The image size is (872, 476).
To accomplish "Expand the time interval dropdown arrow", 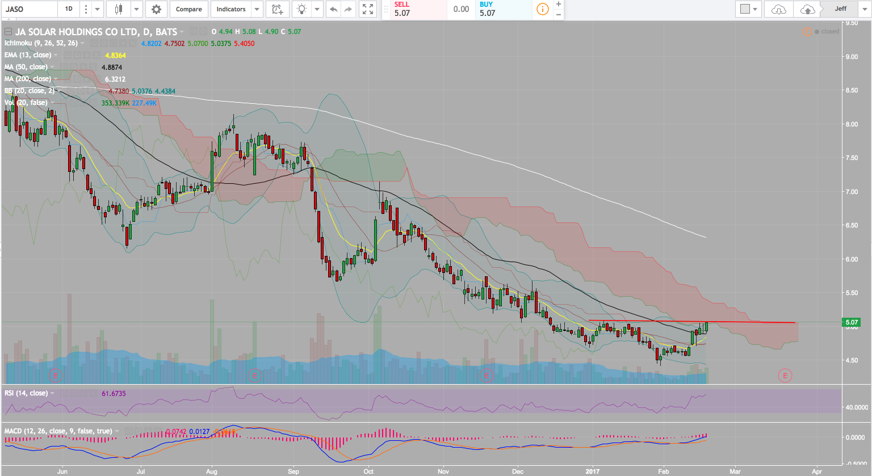I will [x=98, y=9].
